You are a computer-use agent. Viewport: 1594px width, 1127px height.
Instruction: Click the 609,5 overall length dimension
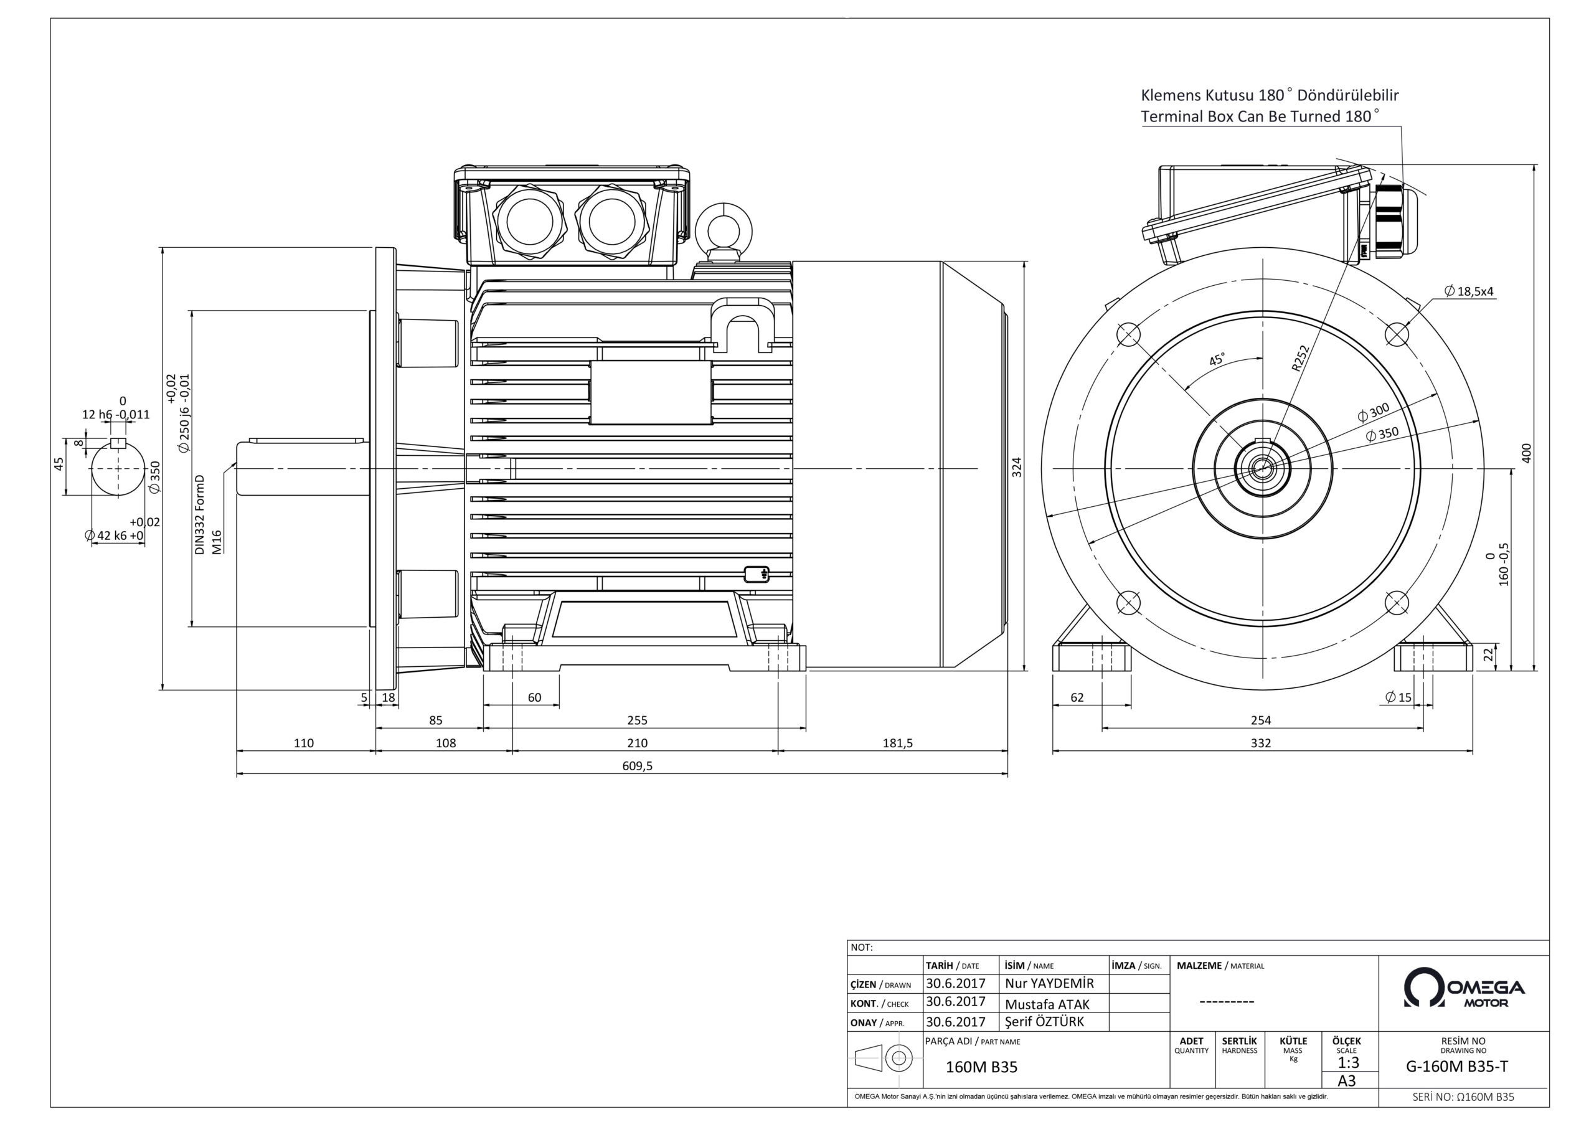[638, 766]
